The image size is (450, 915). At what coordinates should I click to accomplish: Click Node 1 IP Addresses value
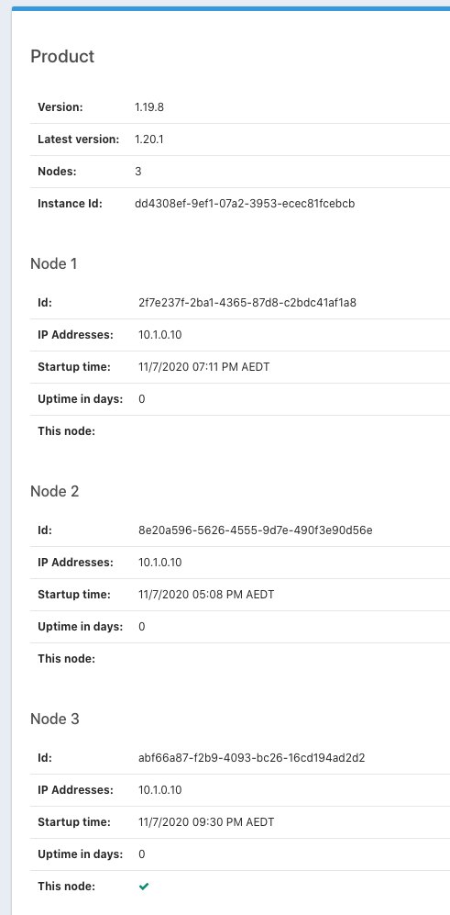[160, 335]
